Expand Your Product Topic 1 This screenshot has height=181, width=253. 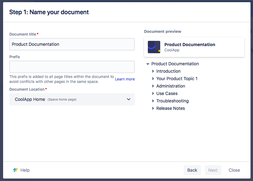(152, 79)
